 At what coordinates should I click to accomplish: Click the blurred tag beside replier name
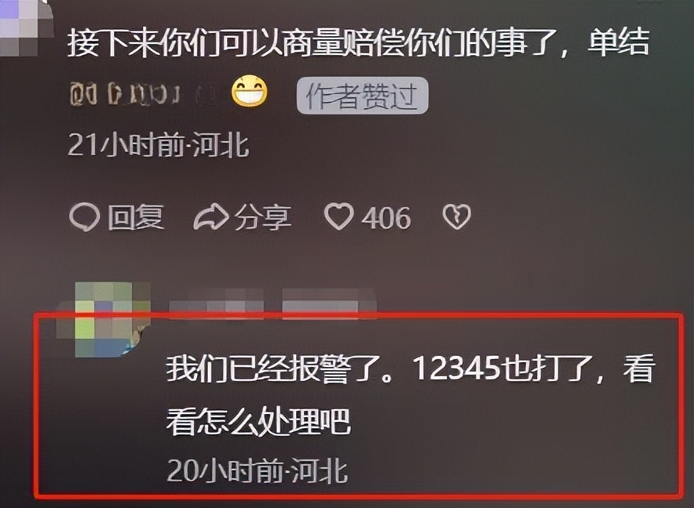(x=329, y=303)
